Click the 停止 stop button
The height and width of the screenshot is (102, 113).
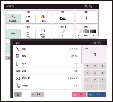(x=79, y=94)
